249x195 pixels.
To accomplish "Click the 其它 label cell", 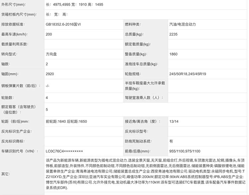I will (x=6, y=174).
